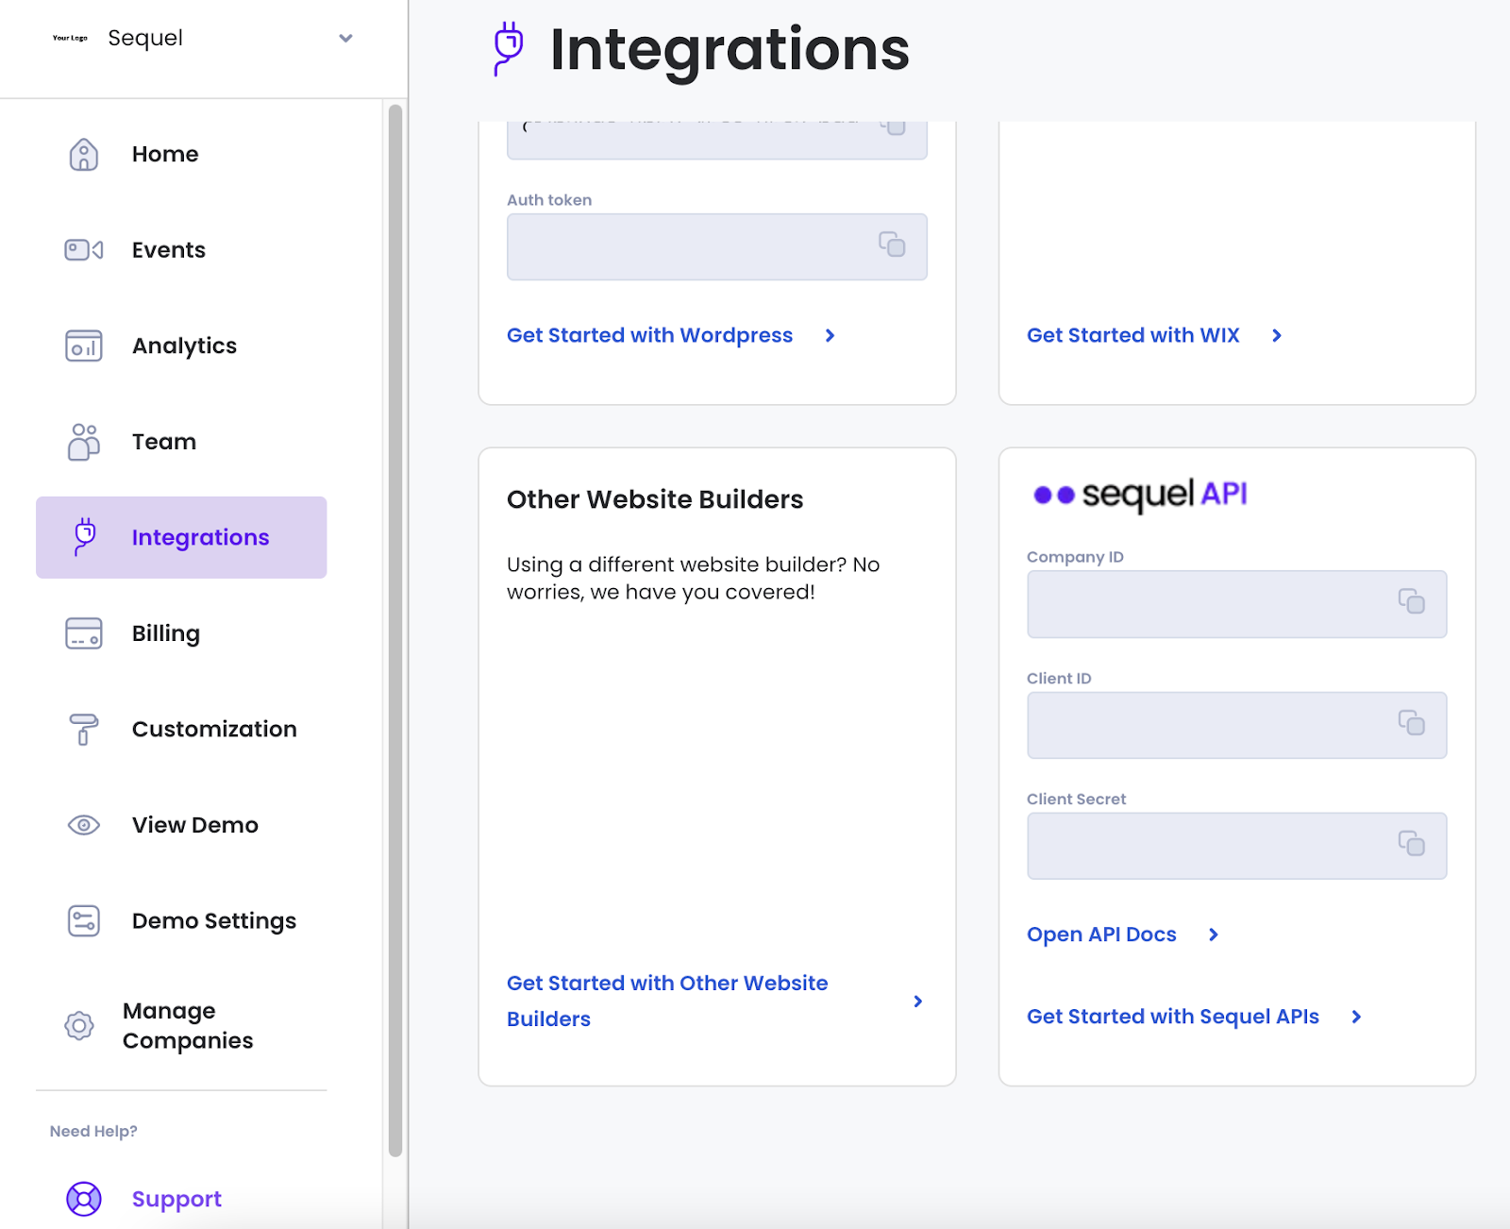Click the chevron beside Other Website Builders link
This screenshot has width=1510, height=1229.
(x=917, y=1002)
